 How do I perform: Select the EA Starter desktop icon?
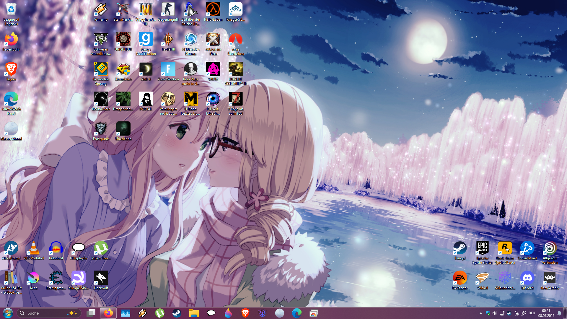[460, 280]
